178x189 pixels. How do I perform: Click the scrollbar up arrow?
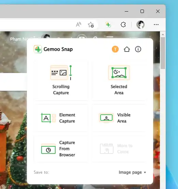[163, 34]
